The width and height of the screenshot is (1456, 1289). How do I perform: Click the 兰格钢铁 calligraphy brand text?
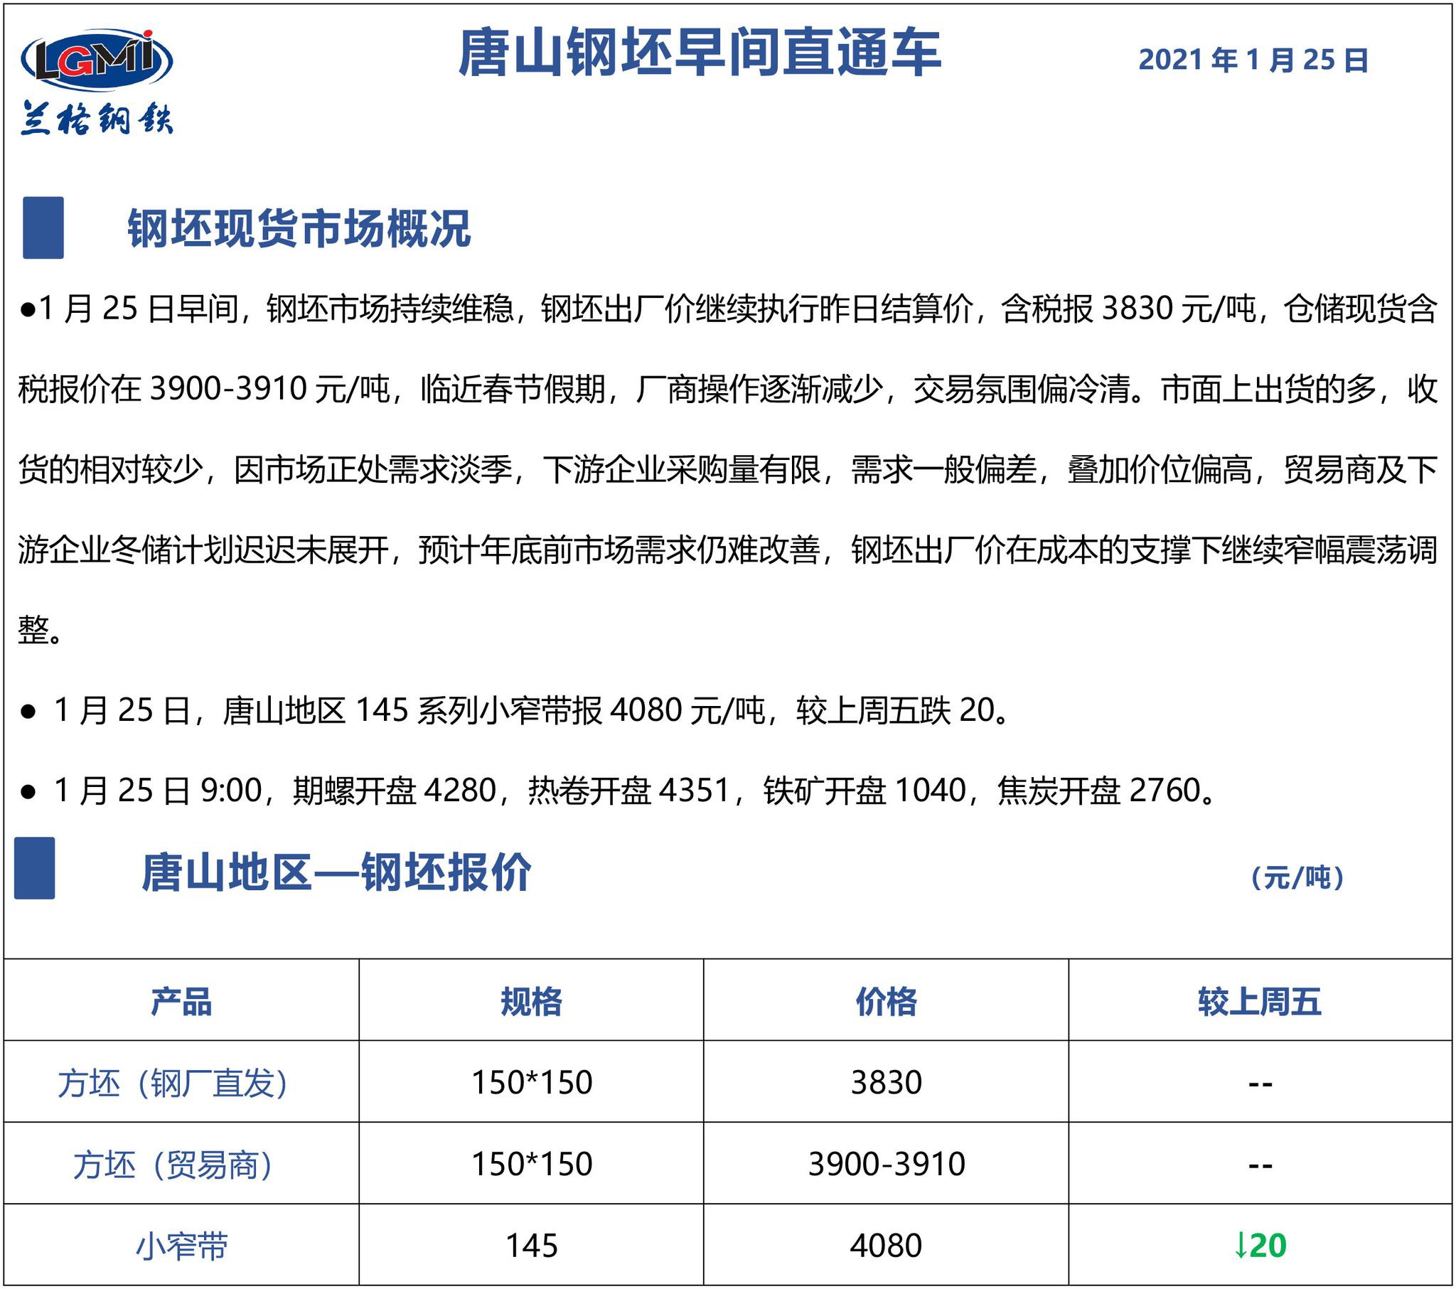97,117
